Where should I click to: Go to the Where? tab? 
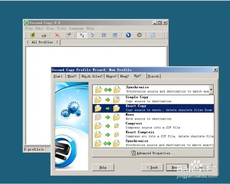click(111, 76)
